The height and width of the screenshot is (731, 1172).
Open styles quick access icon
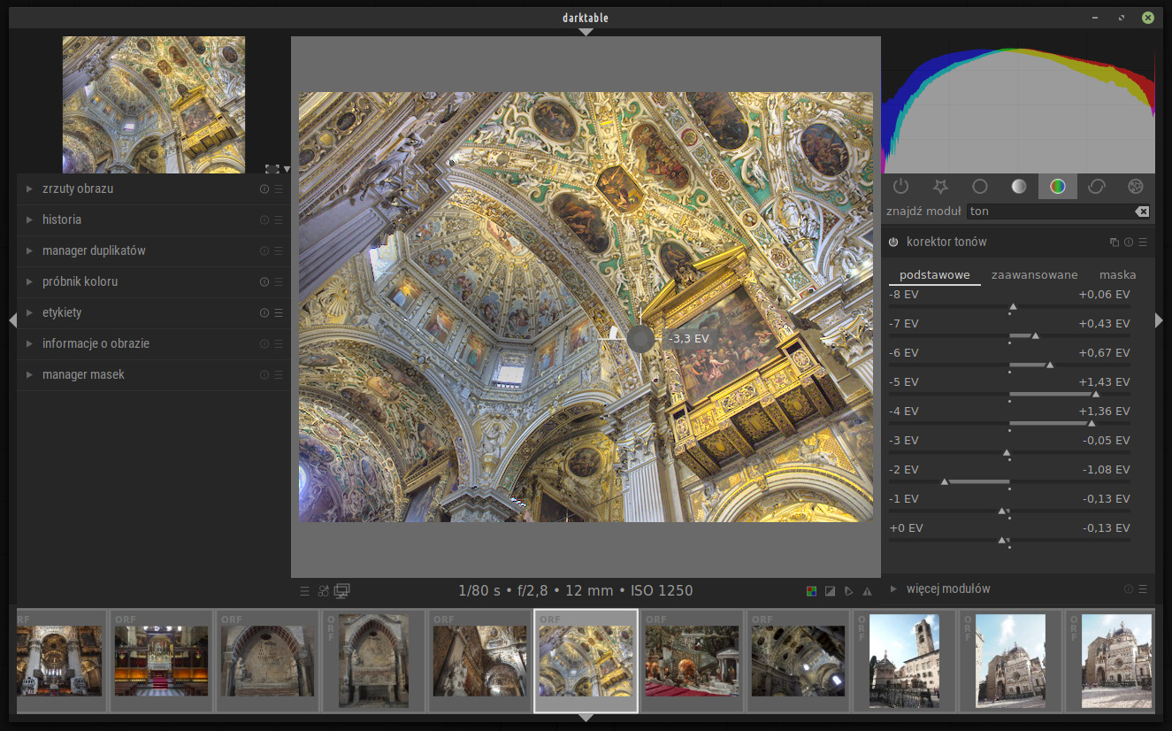[323, 591]
